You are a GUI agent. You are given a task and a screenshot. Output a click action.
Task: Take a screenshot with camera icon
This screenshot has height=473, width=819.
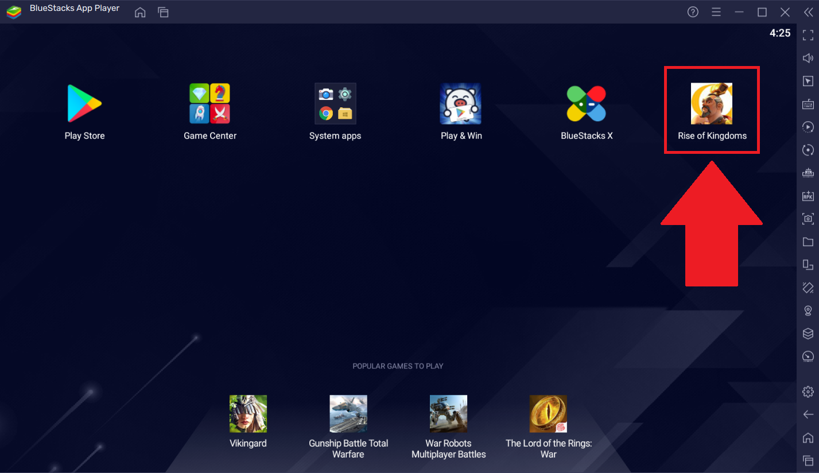pos(808,219)
